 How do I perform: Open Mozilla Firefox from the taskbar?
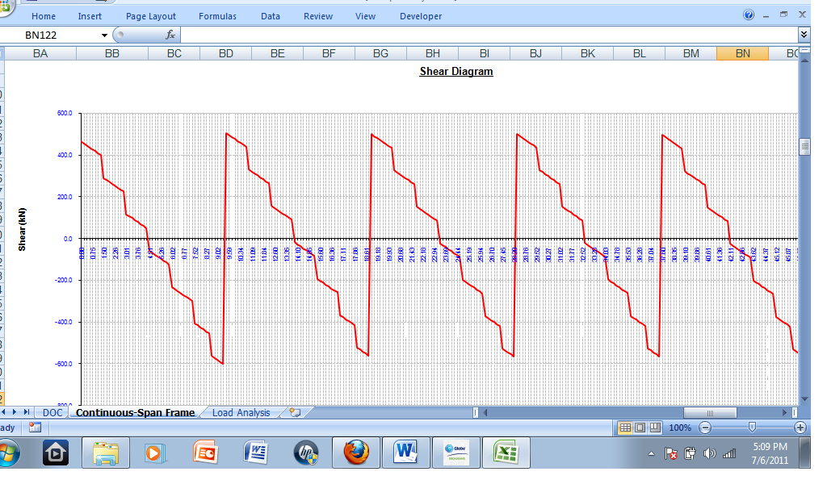point(356,453)
